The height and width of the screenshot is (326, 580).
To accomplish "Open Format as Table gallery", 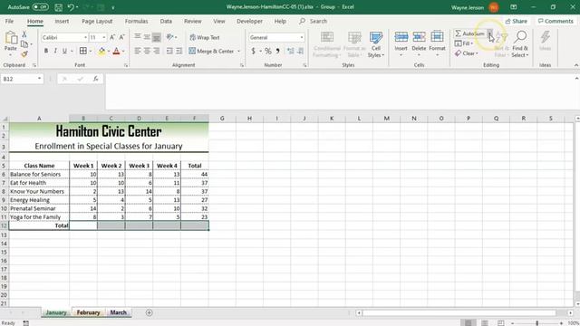I will click(x=354, y=44).
